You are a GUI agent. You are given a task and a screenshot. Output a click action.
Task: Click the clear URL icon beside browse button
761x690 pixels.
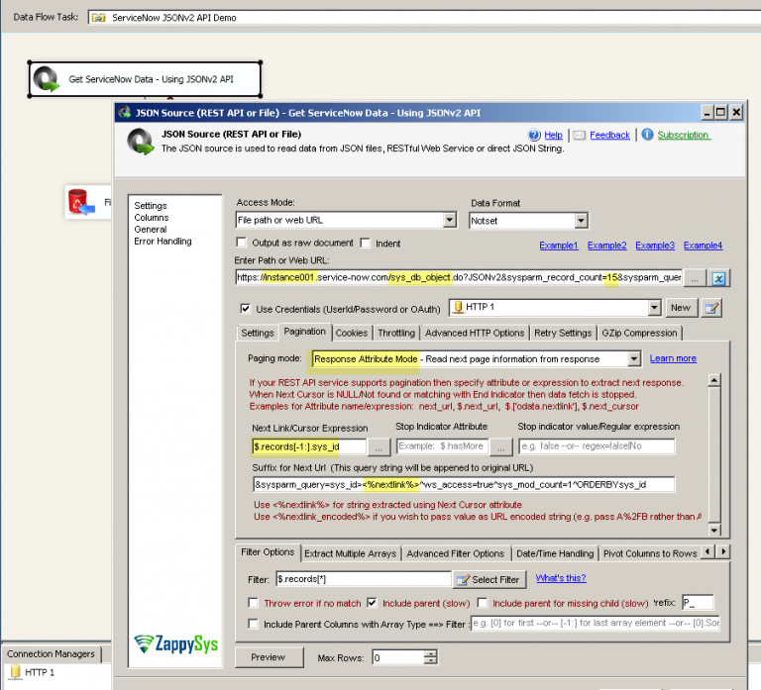[720, 278]
